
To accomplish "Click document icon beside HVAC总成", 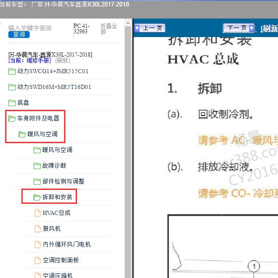I will click(x=37, y=213).
